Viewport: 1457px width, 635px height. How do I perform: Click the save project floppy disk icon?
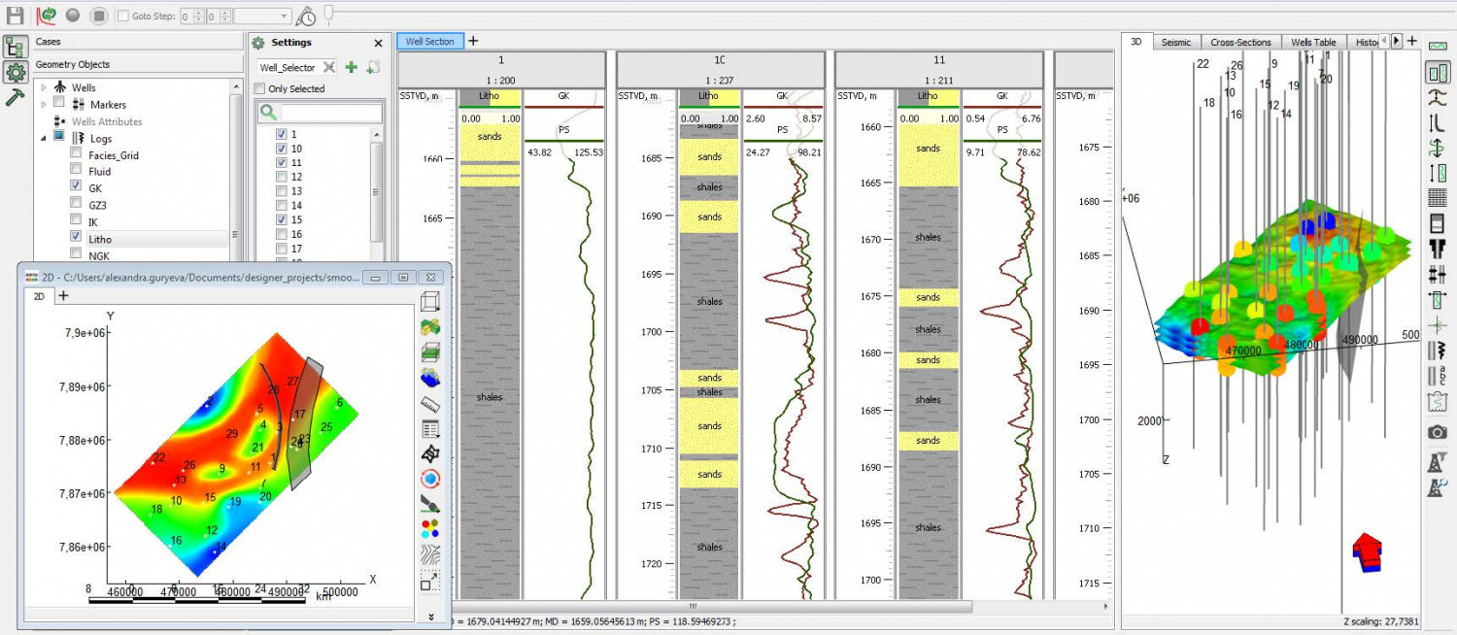pyautogui.click(x=15, y=16)
